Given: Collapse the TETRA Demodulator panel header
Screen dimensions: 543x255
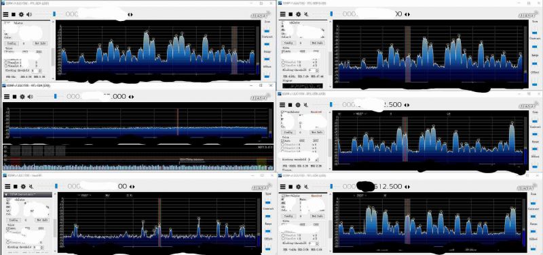Looking at the screenshot, I should (x=28, y=195).
